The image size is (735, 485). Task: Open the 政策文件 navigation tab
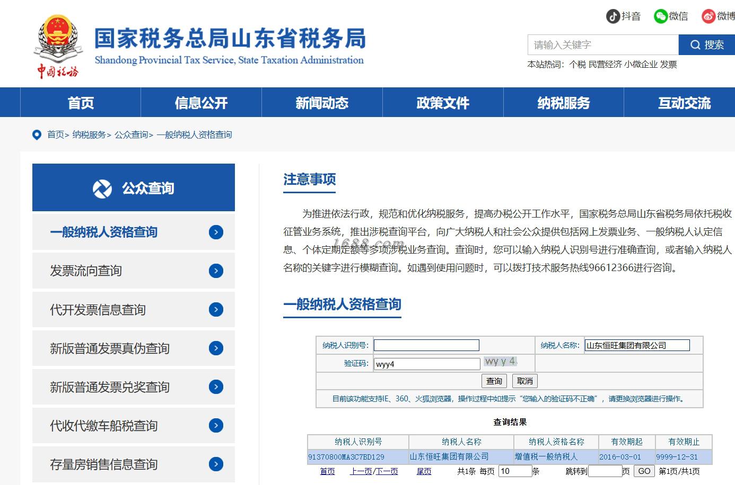[443, 103]
